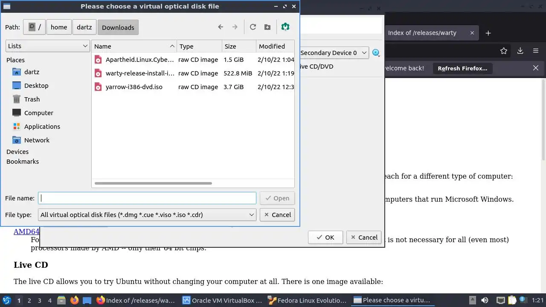Create a new folder in Downloads

(x=267, y=27)
